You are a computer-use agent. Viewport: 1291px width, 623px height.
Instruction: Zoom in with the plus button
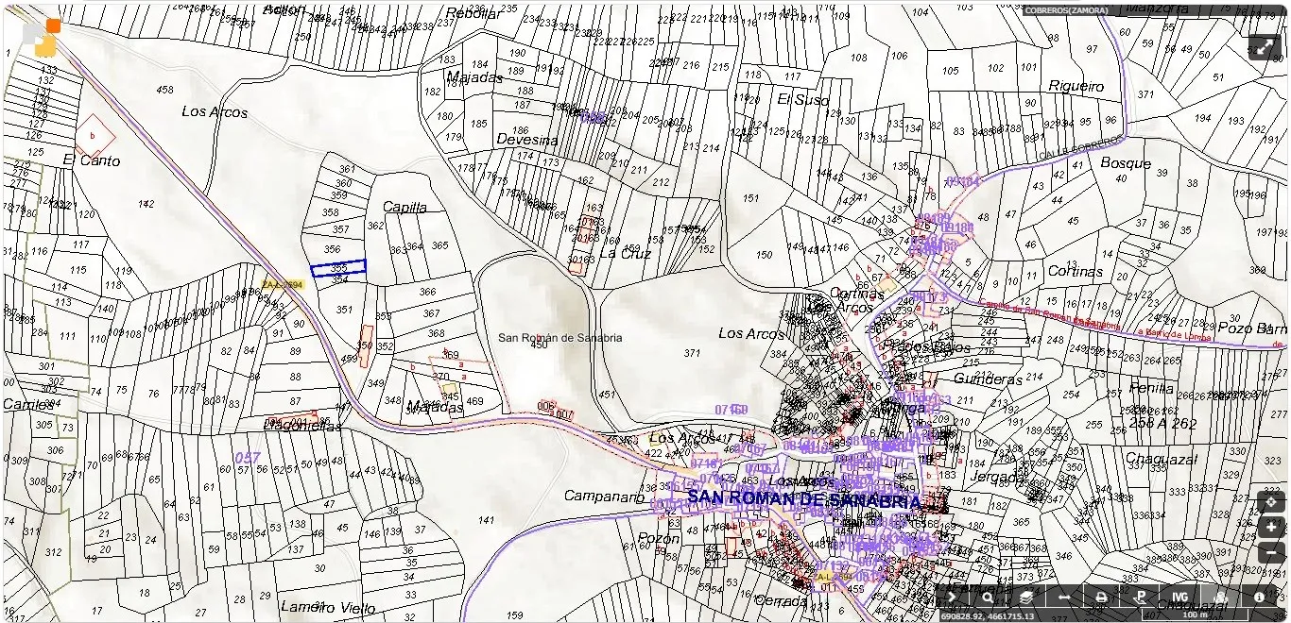pyautogui.click(x=1271, y=528)
